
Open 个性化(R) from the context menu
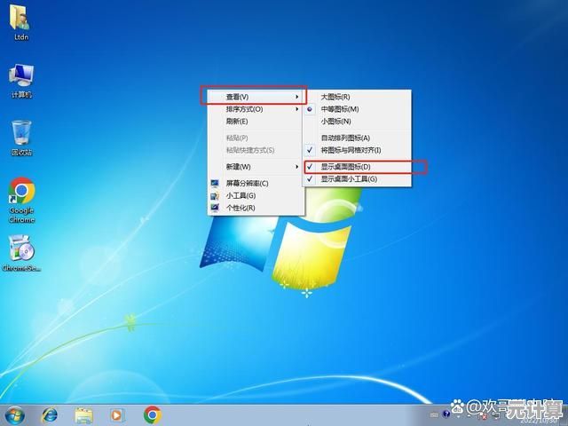coord(241,208)
